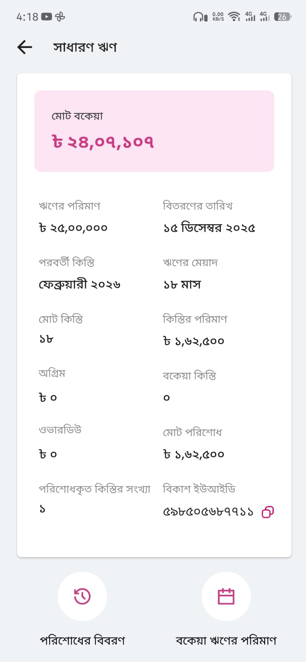Copy the bKash UID number
The height and width of the screenshot is (662, 306).
coord(268,512)
